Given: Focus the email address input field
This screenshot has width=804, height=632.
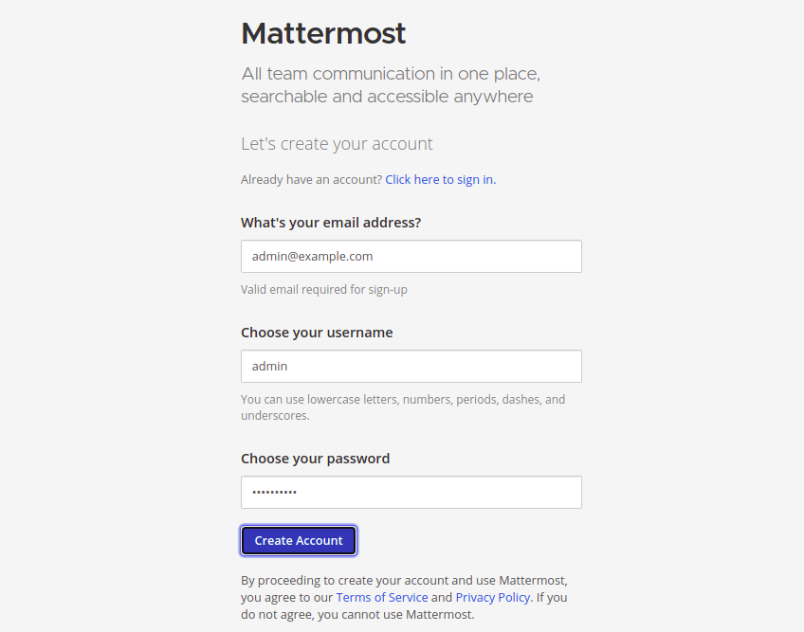Looking at the screenshot, I should (411, 256).
